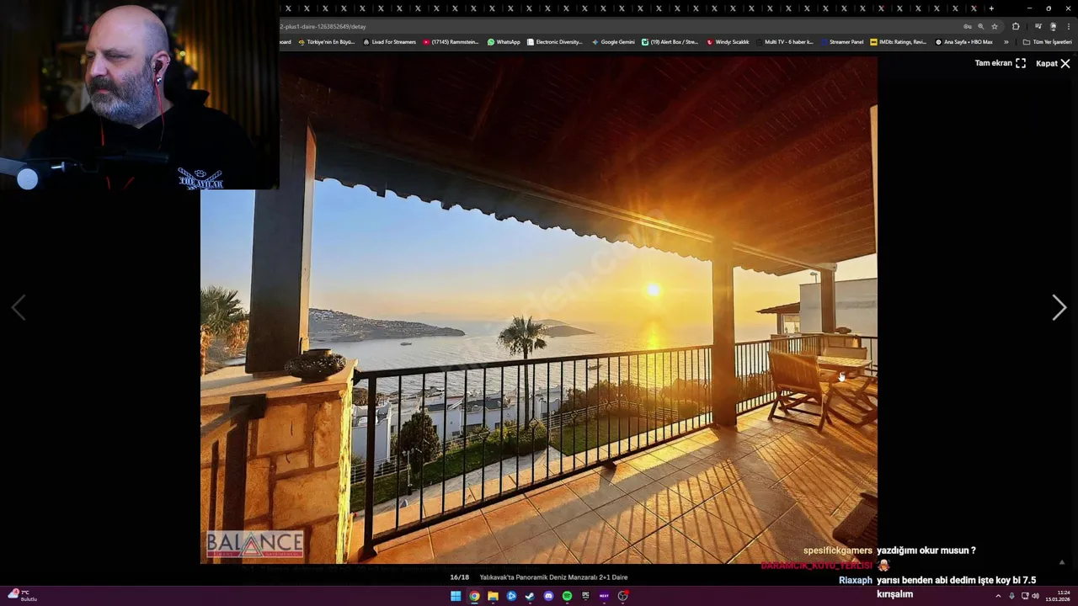
Task: Open the Multi TV bookmark
Action: (x=784, y=42)
